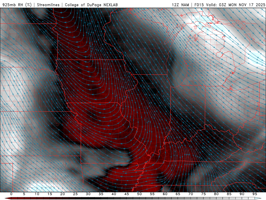Click the "85" colorbar tick label
The width and height of the screenshot is (266, 200).
click(229, 194)
